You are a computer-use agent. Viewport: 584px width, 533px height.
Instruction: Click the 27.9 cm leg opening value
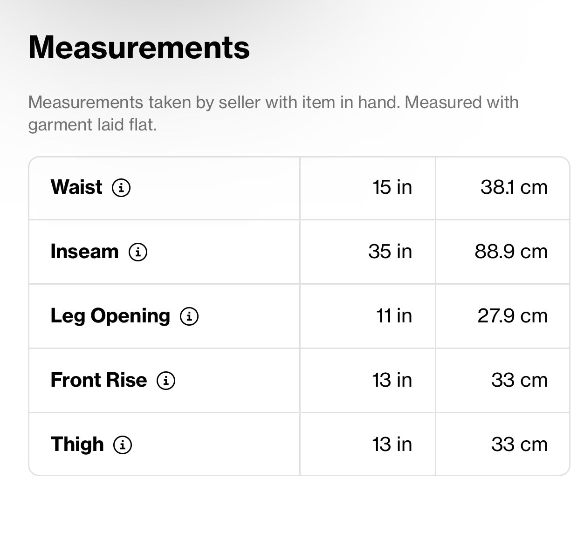point(512,316)
